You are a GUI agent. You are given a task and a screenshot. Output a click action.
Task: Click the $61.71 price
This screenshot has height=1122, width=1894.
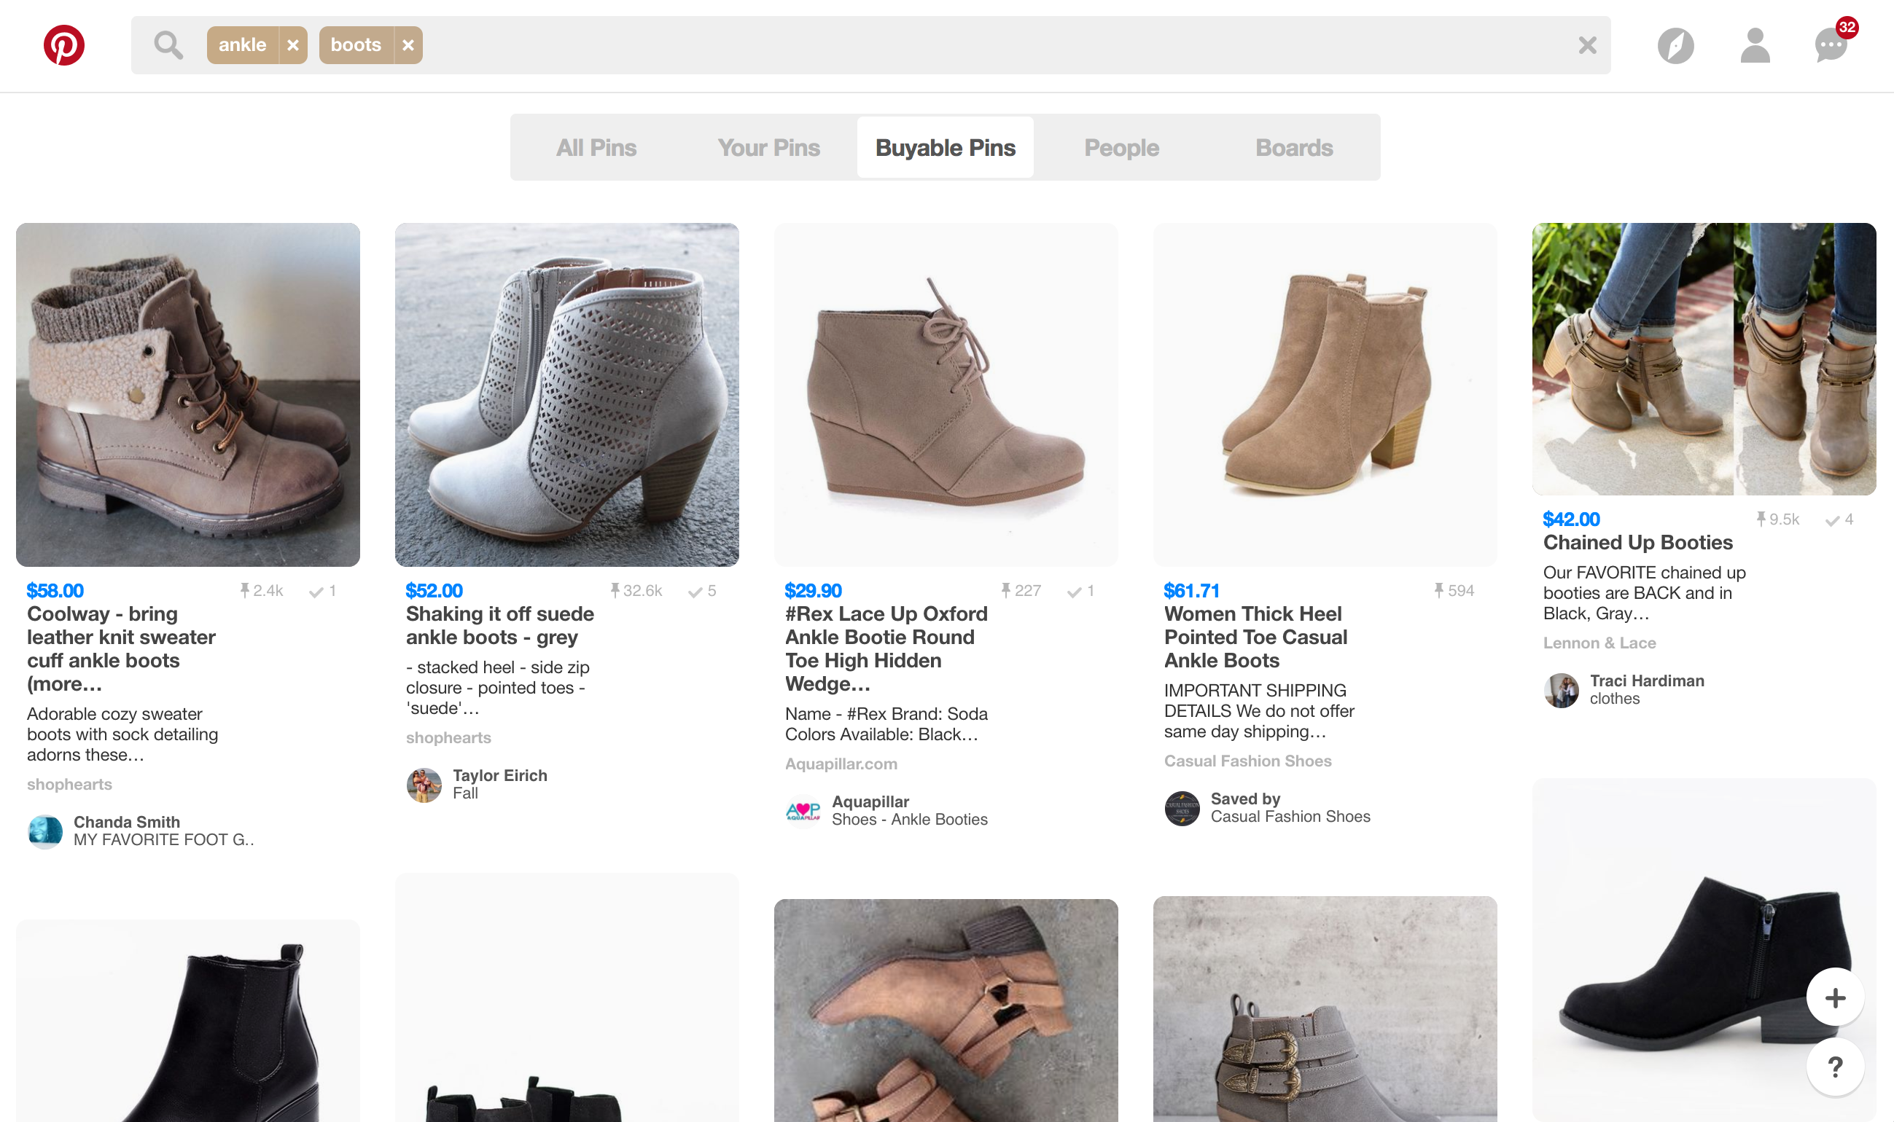tap(1191, 590)
